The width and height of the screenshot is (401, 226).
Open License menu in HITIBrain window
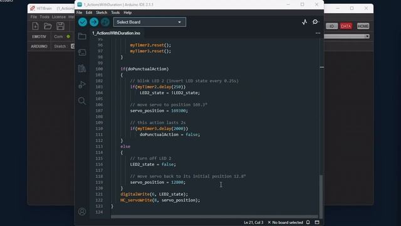click(58, 17)
